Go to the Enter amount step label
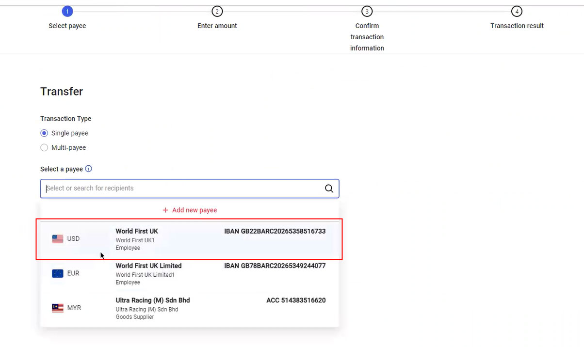 [x=217, y=26]
